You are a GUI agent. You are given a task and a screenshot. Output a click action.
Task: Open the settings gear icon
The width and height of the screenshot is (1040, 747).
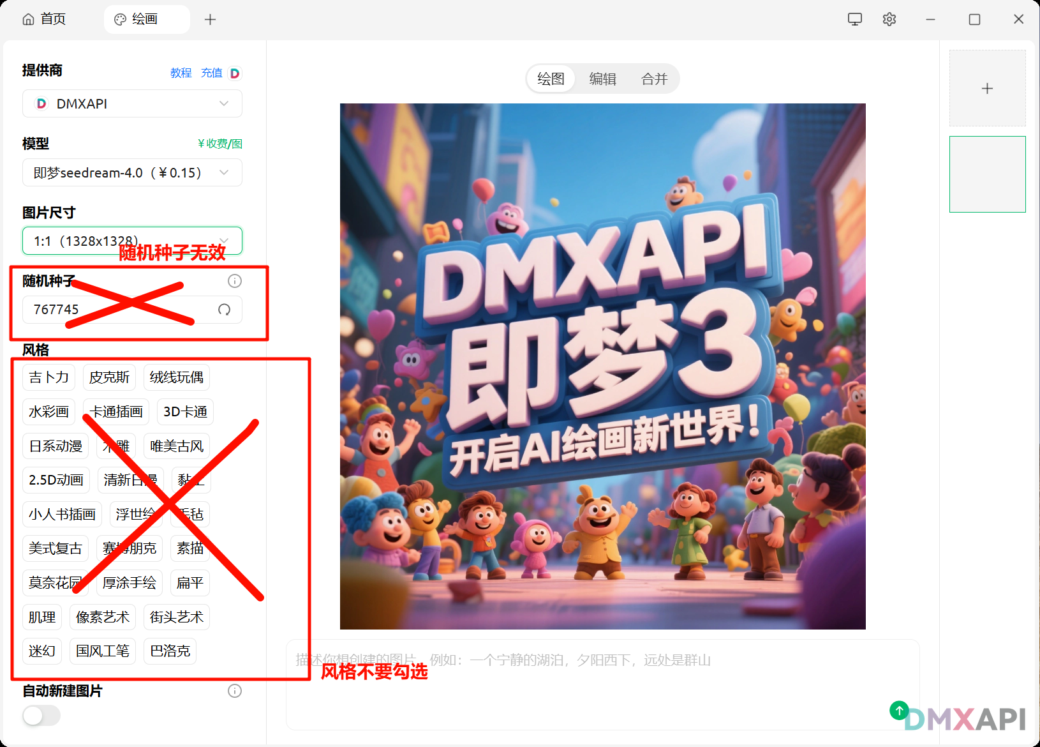[889, 19]
